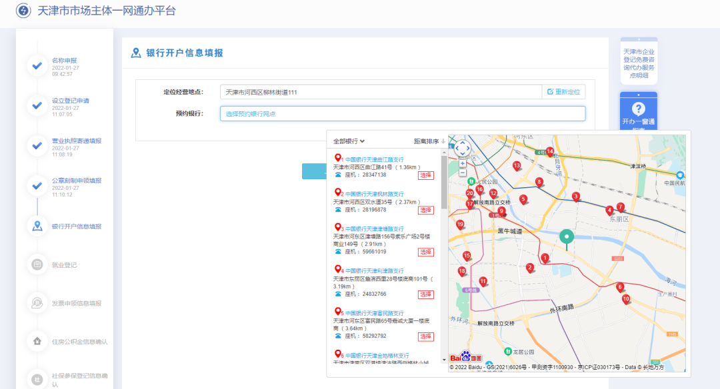This screenshot has height=389, width=720.
Task: Click red map marker number 5
Action: [x=523, y=200]
